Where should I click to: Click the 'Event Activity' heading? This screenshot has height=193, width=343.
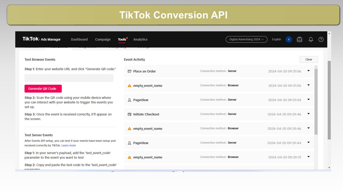[x=134, y=60]
